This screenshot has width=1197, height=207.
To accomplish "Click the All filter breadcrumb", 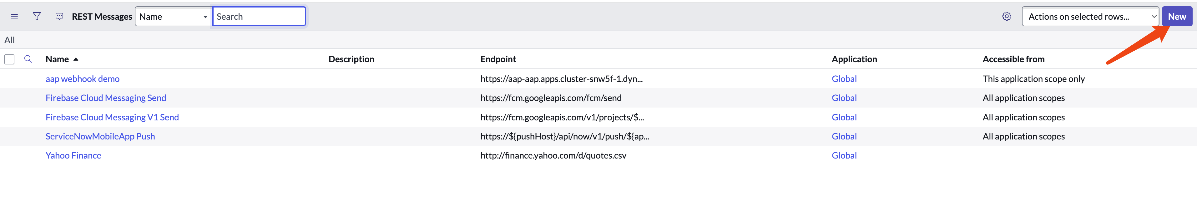I will pos(9,40).
